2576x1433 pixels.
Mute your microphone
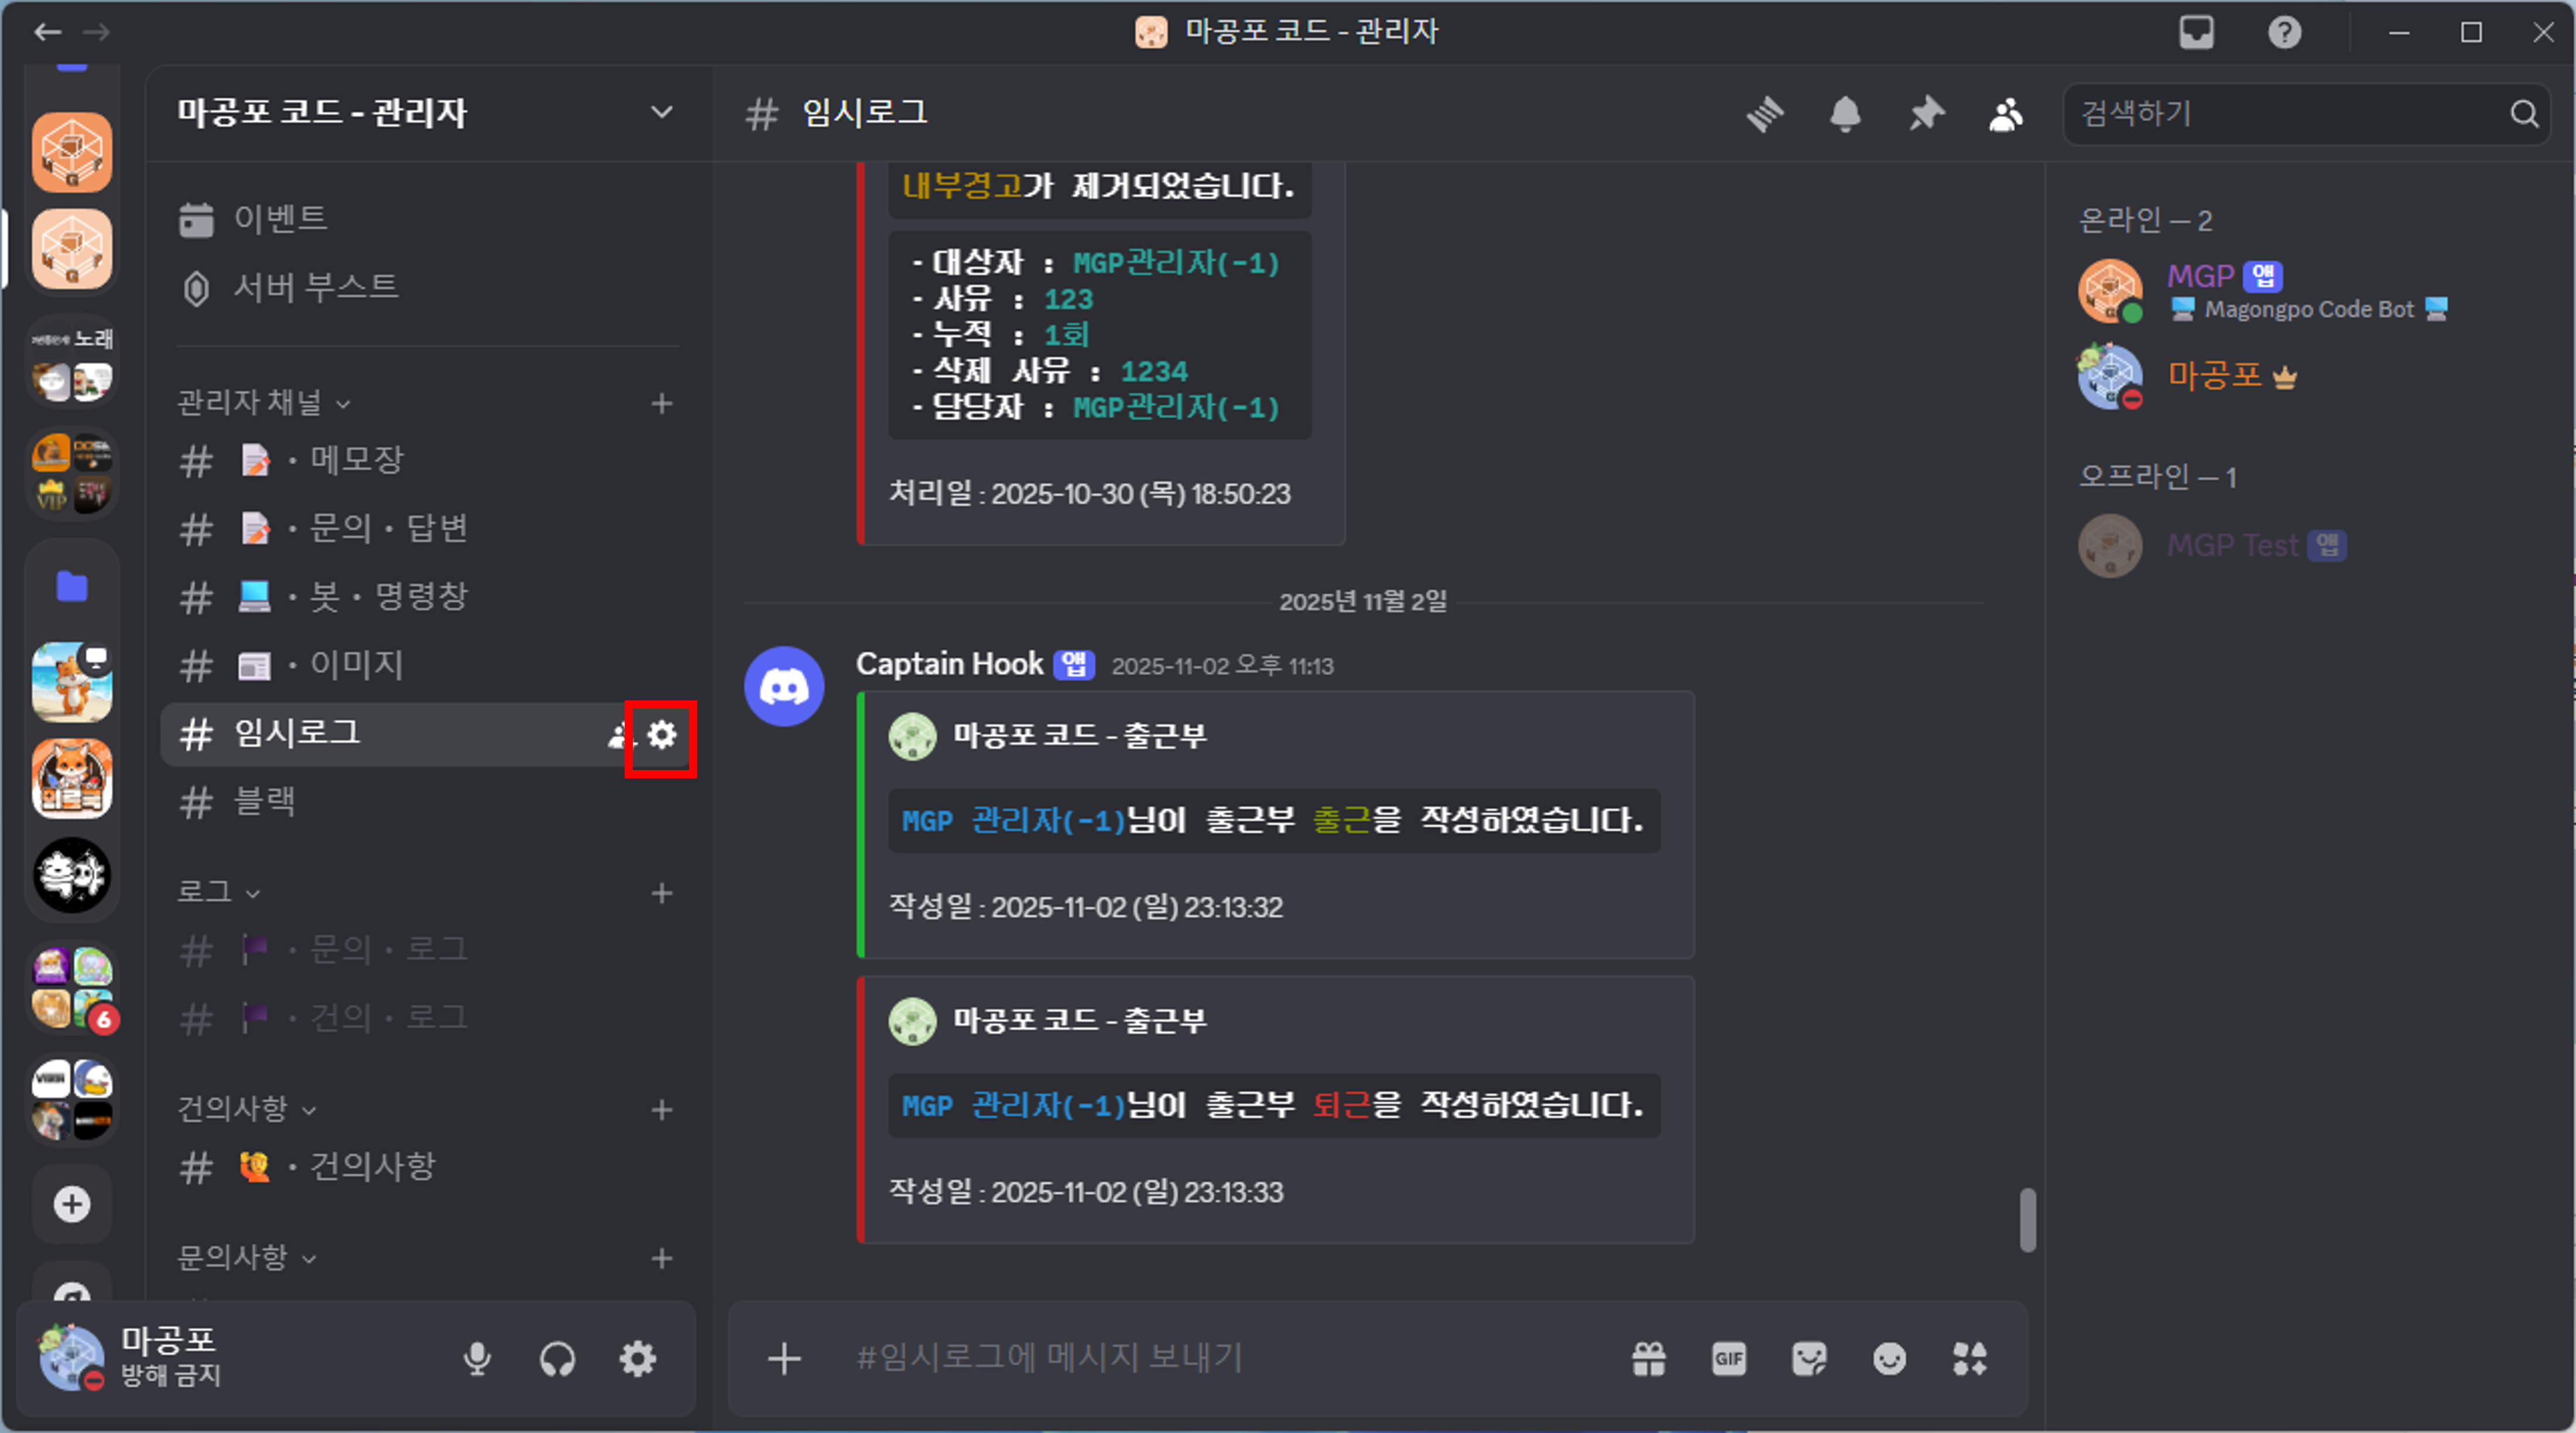click(479, 1358)
